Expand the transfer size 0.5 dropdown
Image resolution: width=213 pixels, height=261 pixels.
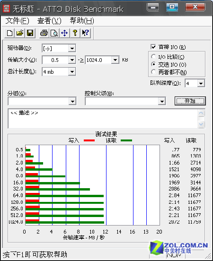72,60
